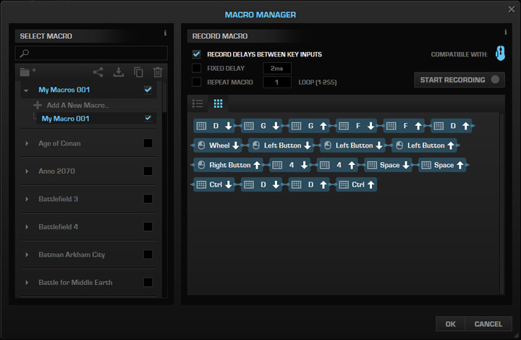Expand the Battlefield 3 folder
Screen dimensions: 521x340
tap(27, 199)
